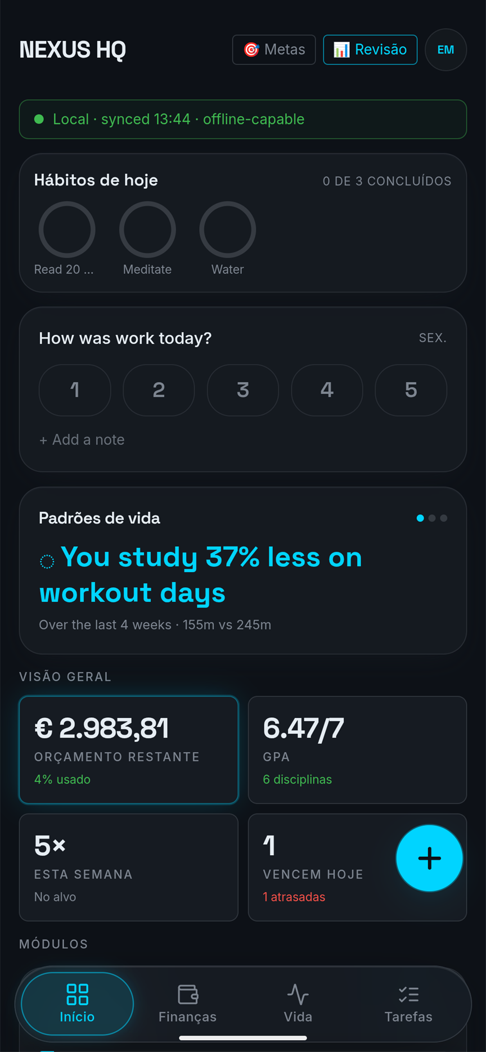The image size is (486, 1052).
Task: Tap the local sync status banner
Action: point(243,119)
